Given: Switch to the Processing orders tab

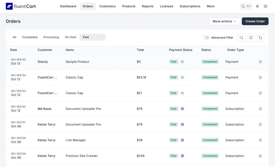Looking at the screenshot, I should pos(51,37).
